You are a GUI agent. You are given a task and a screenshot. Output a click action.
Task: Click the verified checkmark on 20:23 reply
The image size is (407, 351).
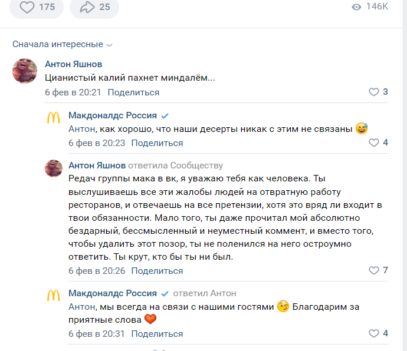coord(165,115)
